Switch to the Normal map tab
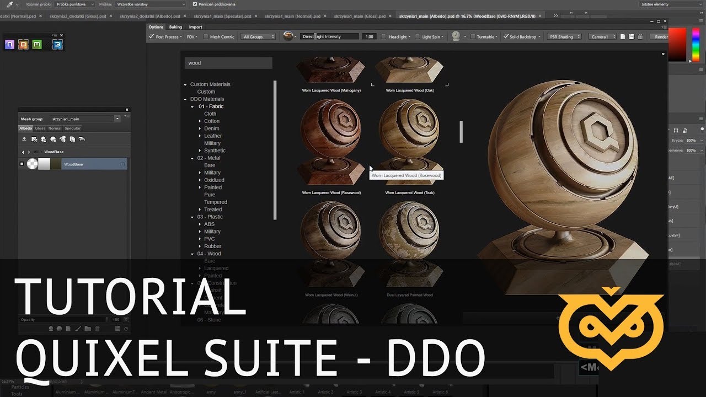The width and height of the screenshot is (706, 397). pyautogui.click(x=55, y=128)
